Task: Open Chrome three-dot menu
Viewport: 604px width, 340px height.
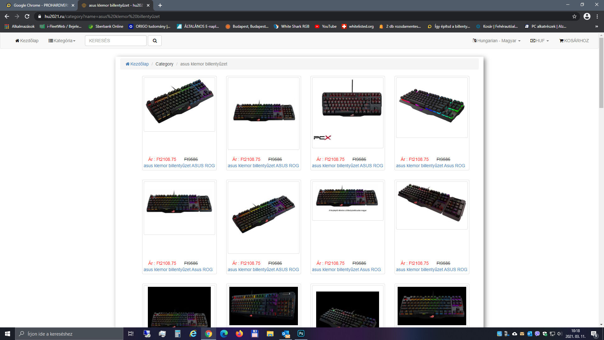Action: (597, 16)
